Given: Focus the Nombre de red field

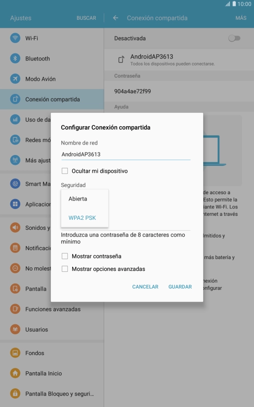Looking at the screenshot, I should (x=126, y=154).
